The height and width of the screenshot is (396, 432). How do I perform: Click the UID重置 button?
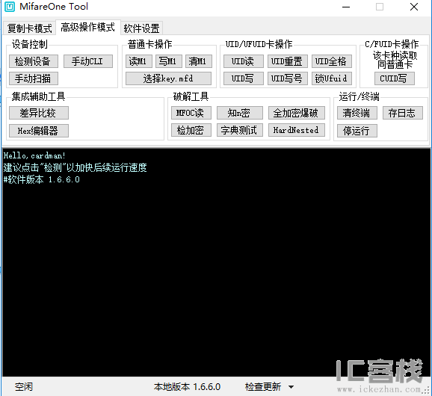(x=287, y=61)
